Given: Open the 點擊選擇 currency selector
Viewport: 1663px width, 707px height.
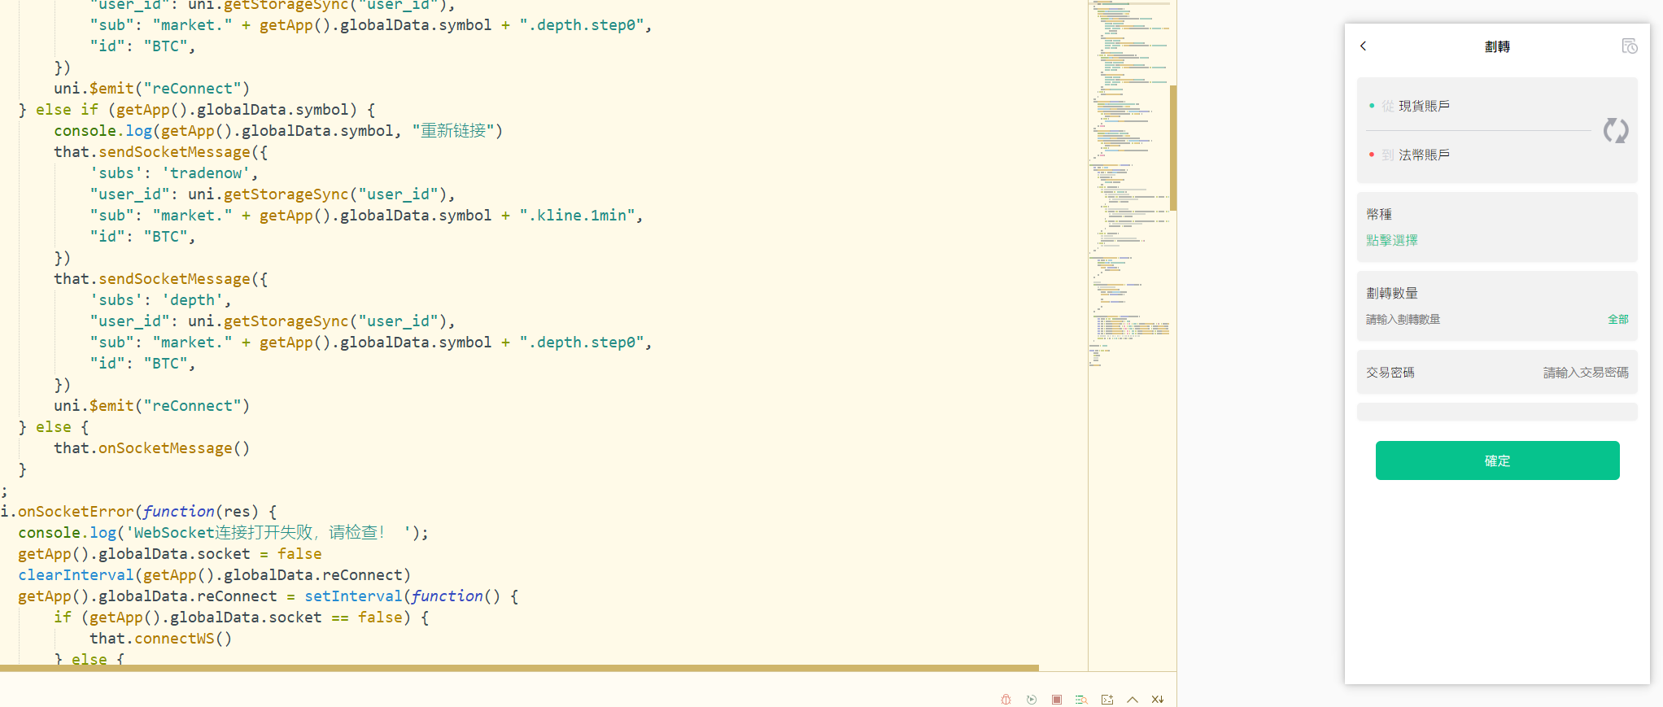Looking at the screenshot, I should click(1392, 240).
